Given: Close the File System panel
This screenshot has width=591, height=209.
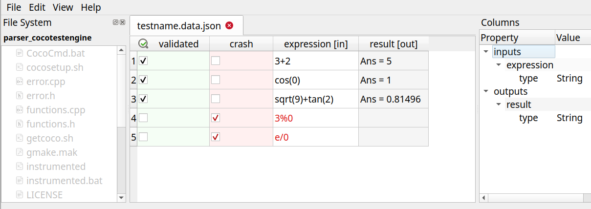Looking at the screenshot, I should pos(122,22).
